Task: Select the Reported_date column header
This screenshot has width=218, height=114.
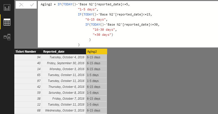Action: point(64,52)
